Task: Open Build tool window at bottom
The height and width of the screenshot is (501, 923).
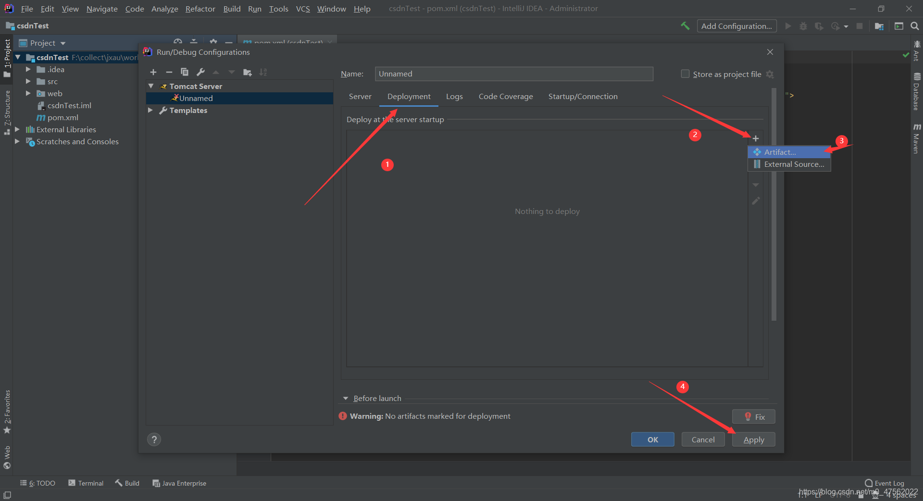Action: pos(127,483)
